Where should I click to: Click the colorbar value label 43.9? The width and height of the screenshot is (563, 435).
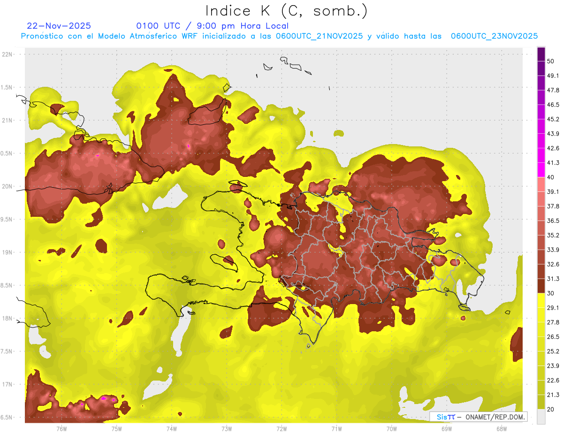point(553,134)
